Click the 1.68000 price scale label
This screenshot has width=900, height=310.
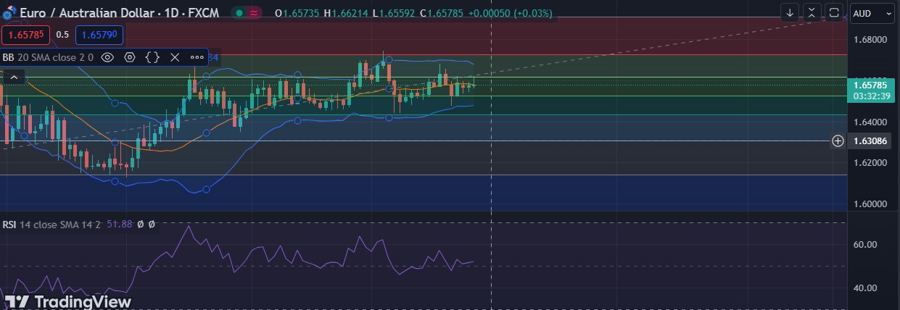tap(871, 40)
